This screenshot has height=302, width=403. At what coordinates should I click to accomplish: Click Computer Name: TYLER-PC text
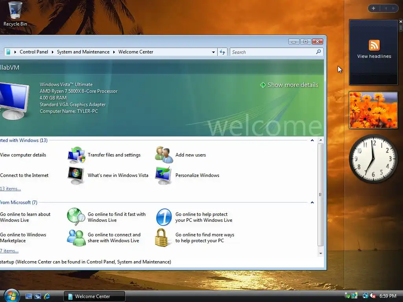pyautogui.click(x=68, y=111)
